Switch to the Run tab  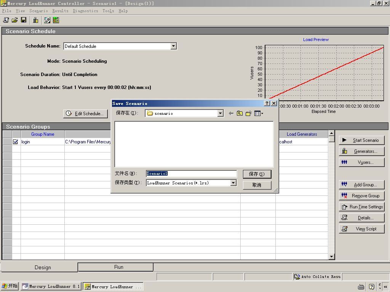click(x=116, y=267)
